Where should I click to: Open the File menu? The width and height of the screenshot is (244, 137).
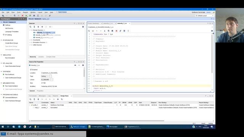pos(3,12)
